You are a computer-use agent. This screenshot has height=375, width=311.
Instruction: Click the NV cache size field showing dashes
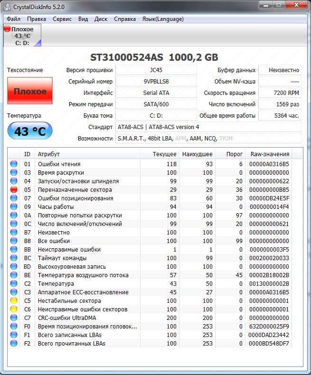[280, 81]
